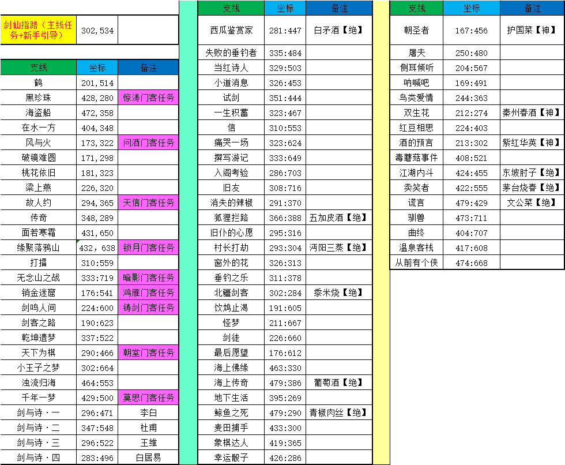The height and width of the screenshot is (465, 565).
Task: Click the 秦州春酒【神】 note cell
Action: click(532, 113)
